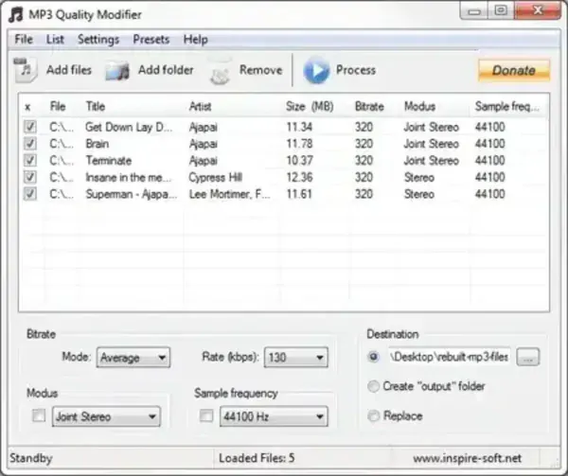Click the MP3 Quality Modifier title bar icon
The height and width of the screenshot is (476, 568).
coord(16,15)
